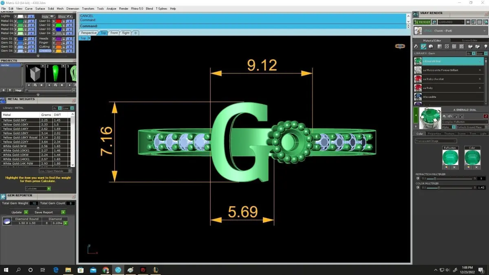Add a new project with plus button
Viewport: 489px width, 275px height.
(4, 90)
